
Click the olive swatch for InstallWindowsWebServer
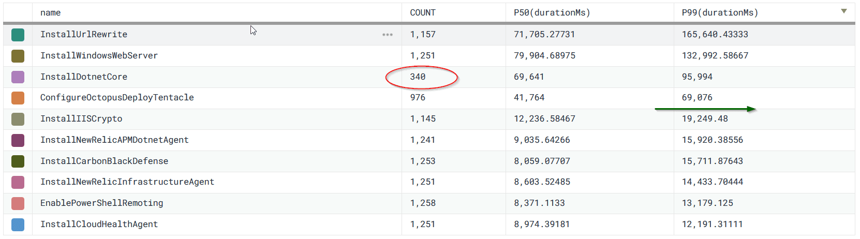click(x=18, y=56)
